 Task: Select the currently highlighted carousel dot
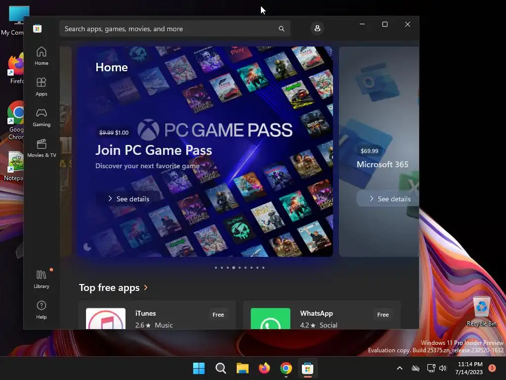point(234,268)
